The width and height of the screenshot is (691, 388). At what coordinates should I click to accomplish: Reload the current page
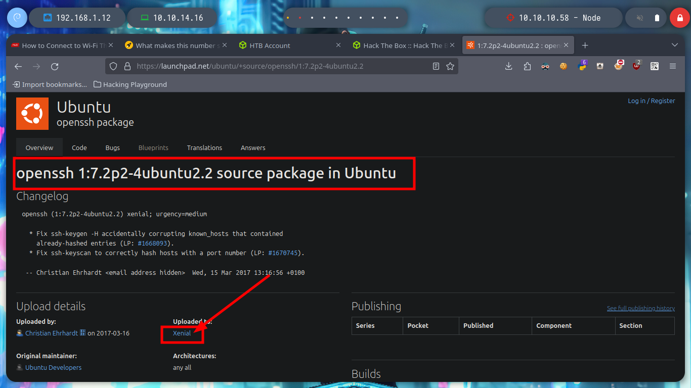click(55, 66)
